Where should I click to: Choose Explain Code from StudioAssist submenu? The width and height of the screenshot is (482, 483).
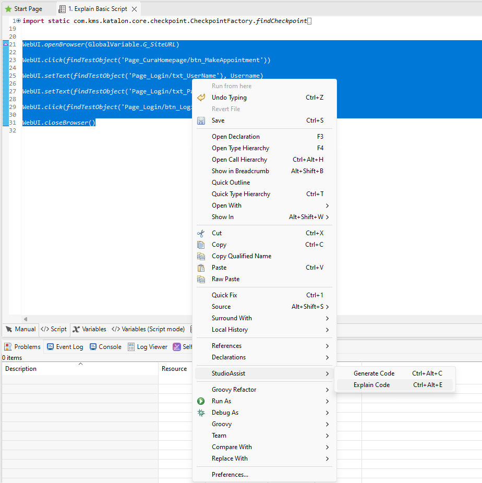tap(394, 385)
